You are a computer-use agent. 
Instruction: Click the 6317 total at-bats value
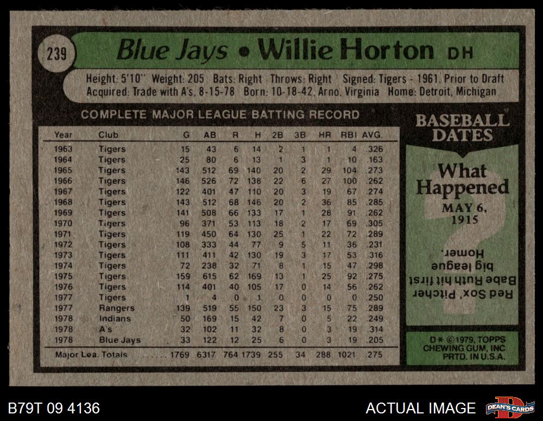206,355
